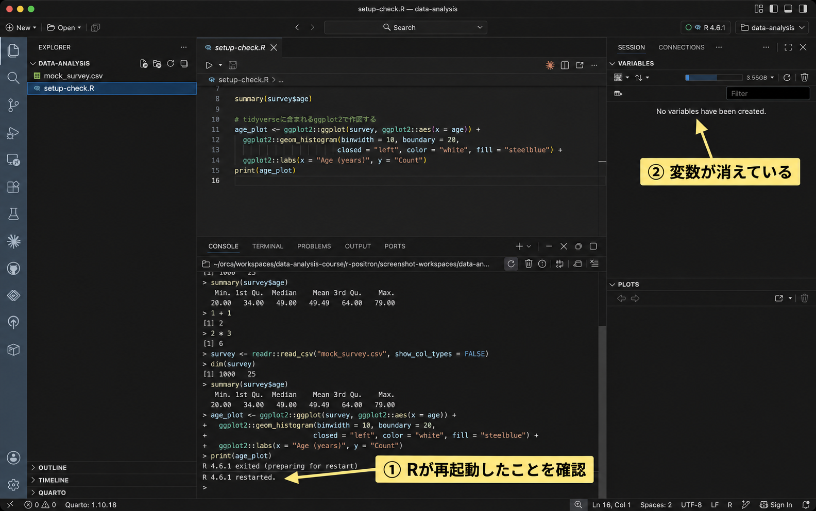The width and height of the screenshot is (816, 511).
Task: Open the GitHub view in the activity bar
Action: point(13,268)
